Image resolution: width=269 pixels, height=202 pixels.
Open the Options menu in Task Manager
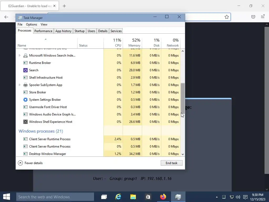point(32,24)
